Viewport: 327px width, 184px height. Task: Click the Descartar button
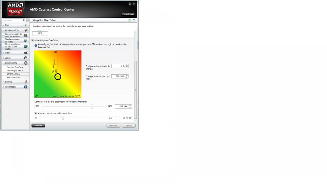pos(113,126)
